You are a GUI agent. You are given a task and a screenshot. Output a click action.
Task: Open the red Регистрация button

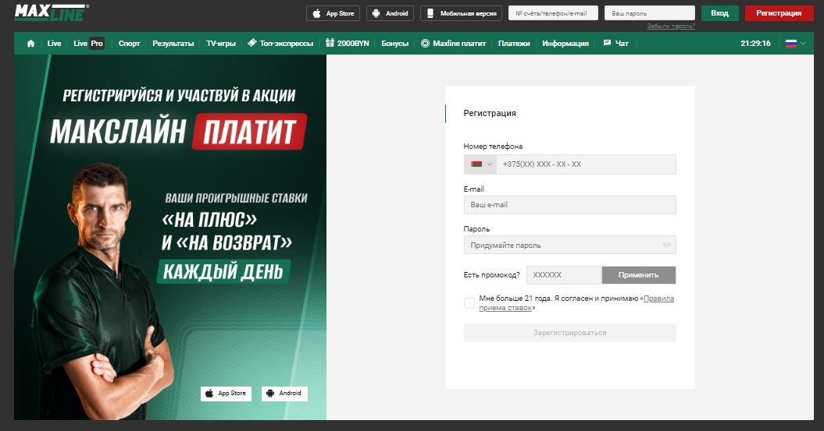click(779, 13)
